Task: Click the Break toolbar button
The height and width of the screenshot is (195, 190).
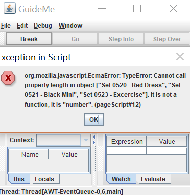Action: (29, 39)
